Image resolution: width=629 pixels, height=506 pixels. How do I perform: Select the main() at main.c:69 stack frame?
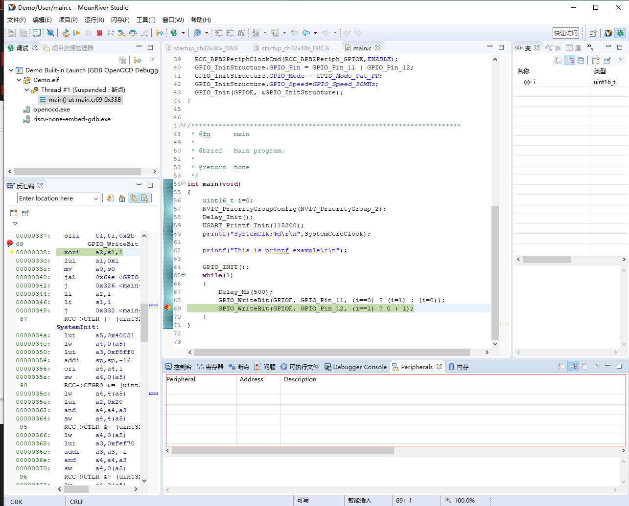[x=80, y=99]
